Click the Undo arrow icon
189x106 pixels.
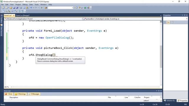pos(31,8)
